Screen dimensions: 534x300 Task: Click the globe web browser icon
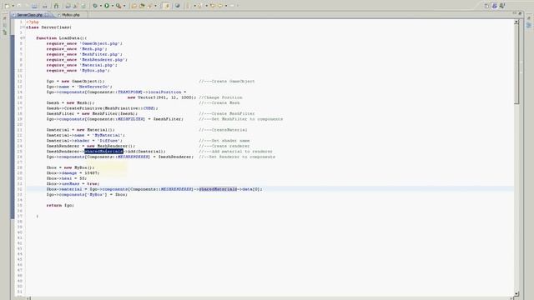(178, 6)
